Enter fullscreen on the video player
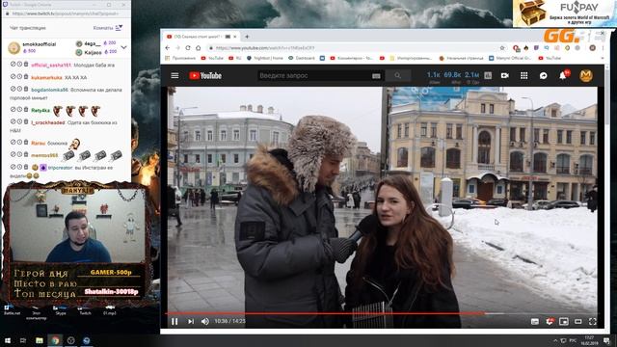Viewport: 617px width, 347px height. tap(593, 321)
